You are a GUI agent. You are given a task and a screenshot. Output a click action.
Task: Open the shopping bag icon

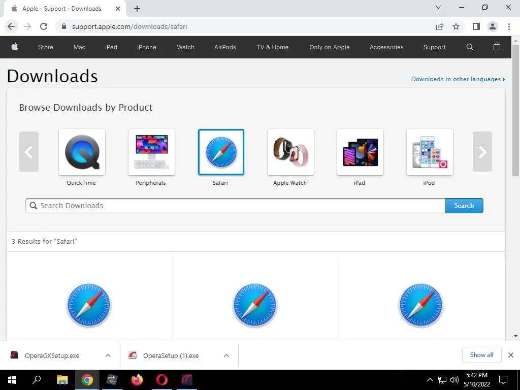point(497,47)
